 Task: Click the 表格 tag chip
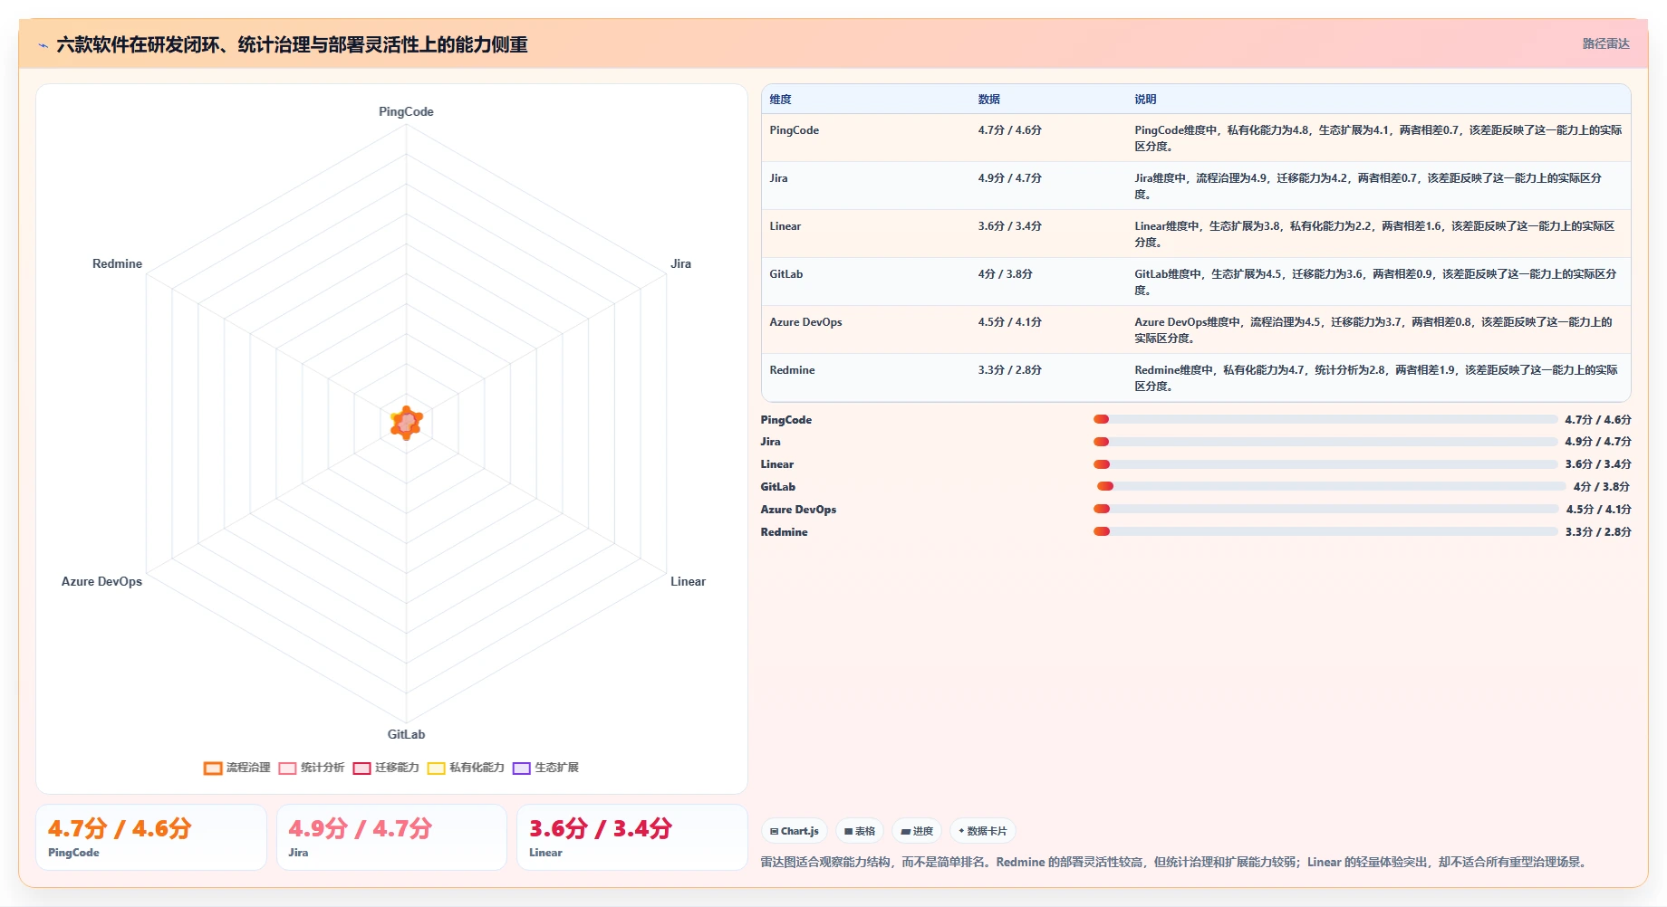(860, 831)
